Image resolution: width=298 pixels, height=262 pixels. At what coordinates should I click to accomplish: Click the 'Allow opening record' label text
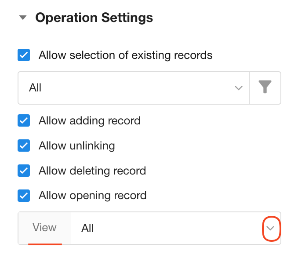(92, 195)
